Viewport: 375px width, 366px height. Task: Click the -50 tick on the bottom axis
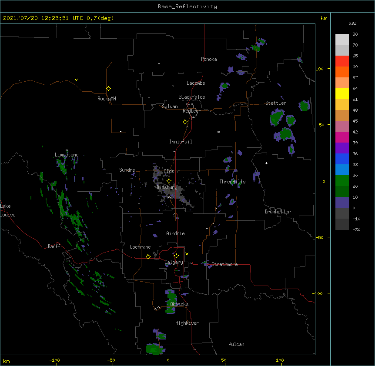pos(111,360)
